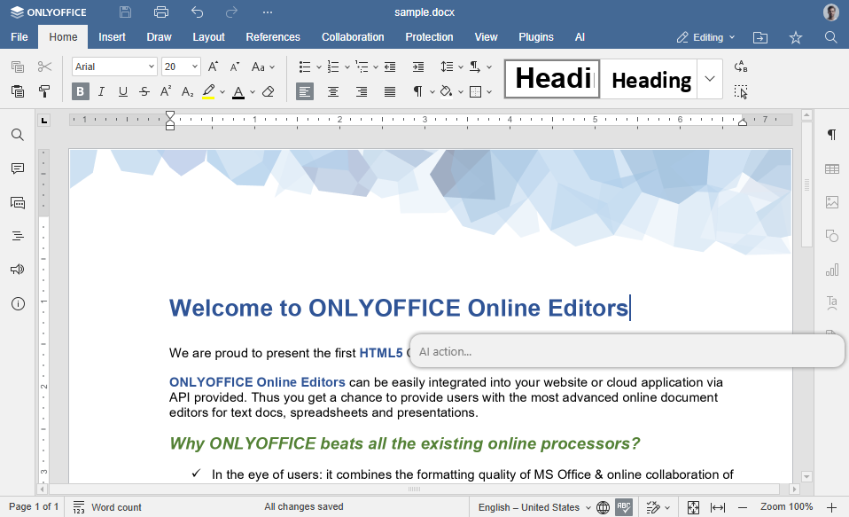Open the Comments panel in left sidebar
The width and height of the screenshot is (849, 517).
pyautogui.click(x=18, y=168)
